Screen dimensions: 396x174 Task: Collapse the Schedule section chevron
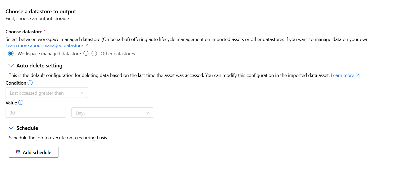[11, 128]
